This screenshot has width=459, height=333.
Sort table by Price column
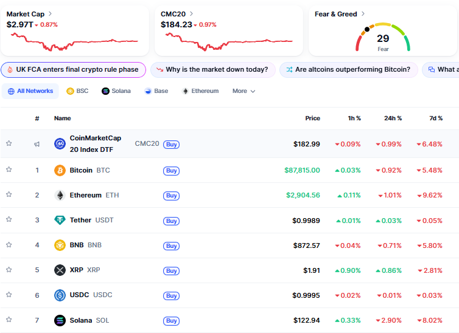tap(313, 118)
